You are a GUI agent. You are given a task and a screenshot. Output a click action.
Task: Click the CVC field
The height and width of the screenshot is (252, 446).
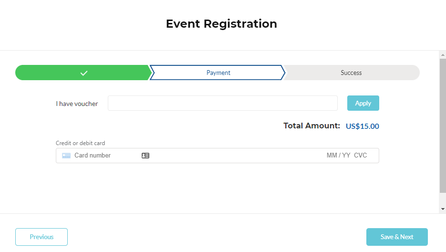[x=361, y=156]
